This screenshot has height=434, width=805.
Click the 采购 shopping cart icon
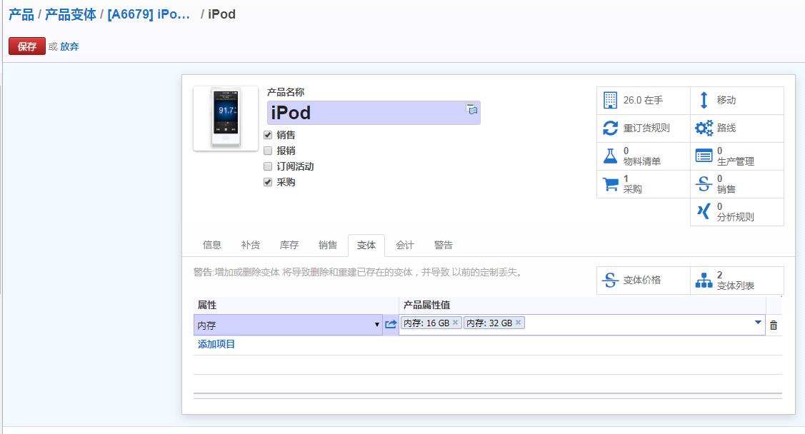point(610,183)
